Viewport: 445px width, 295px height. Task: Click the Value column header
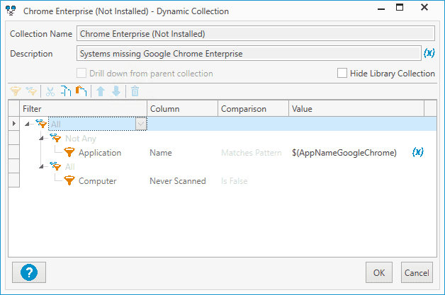click(x=356, y=108)
